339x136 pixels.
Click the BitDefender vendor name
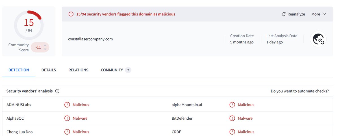pyautogui.click(x=182, y=118)
